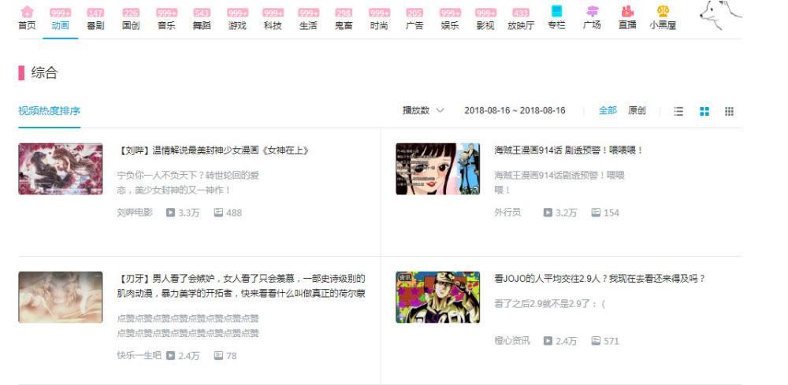Screen dimensions: 788x385
Task: Open the 广场 square icon
Action: [x=593, y=11]
